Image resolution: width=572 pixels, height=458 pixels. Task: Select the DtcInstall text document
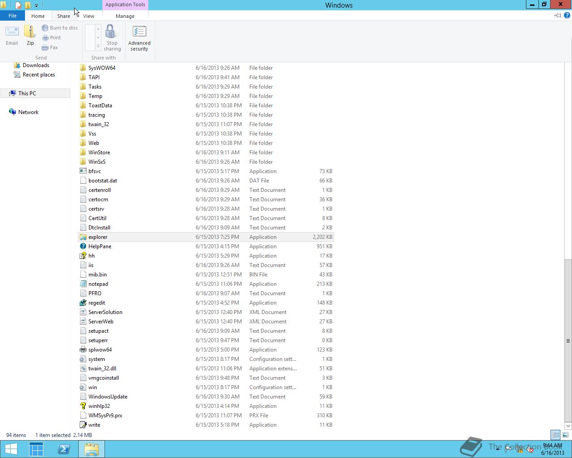[206, 228]
